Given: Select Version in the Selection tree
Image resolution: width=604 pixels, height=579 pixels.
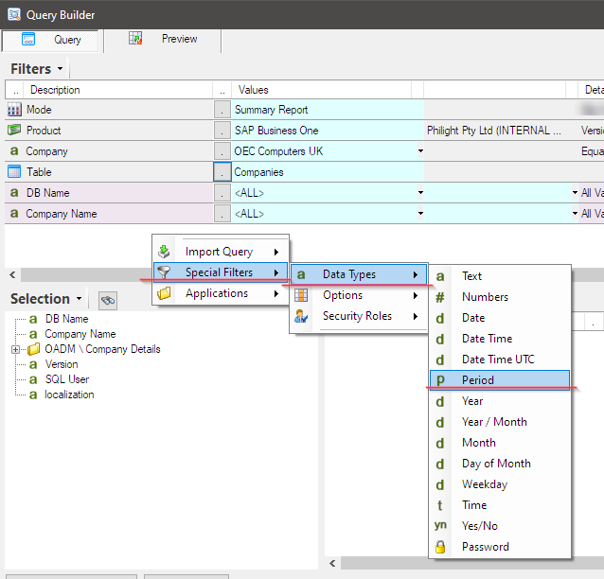Looking at the screenshot, I should point(62,364).
